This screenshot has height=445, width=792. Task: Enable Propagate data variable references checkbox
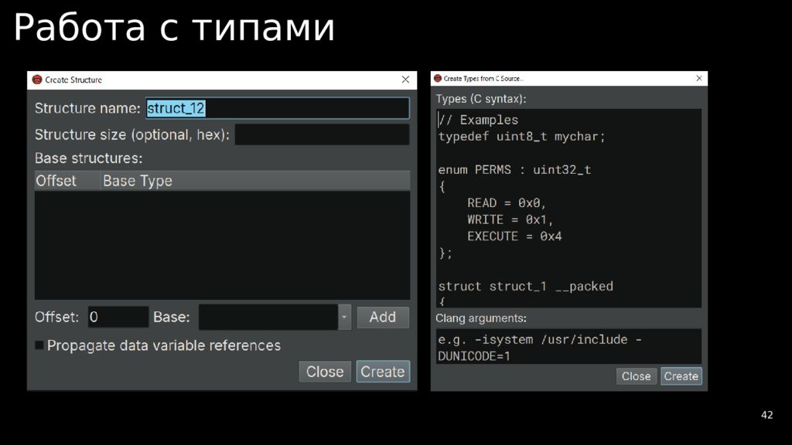click(x=39, y=345)
